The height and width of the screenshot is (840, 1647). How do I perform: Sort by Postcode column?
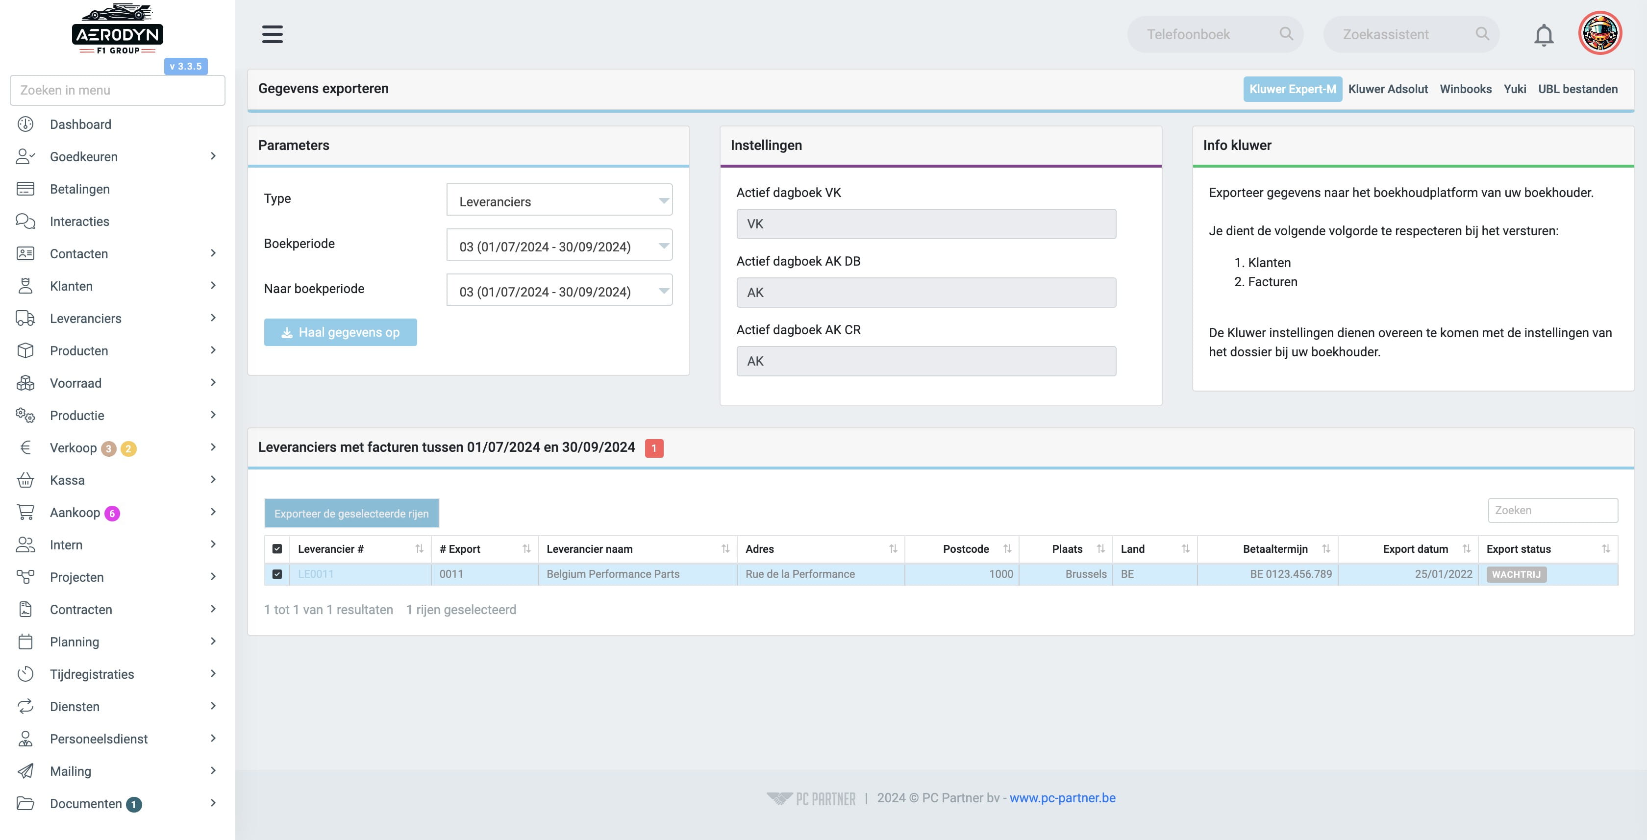click(x=962, y=548)
